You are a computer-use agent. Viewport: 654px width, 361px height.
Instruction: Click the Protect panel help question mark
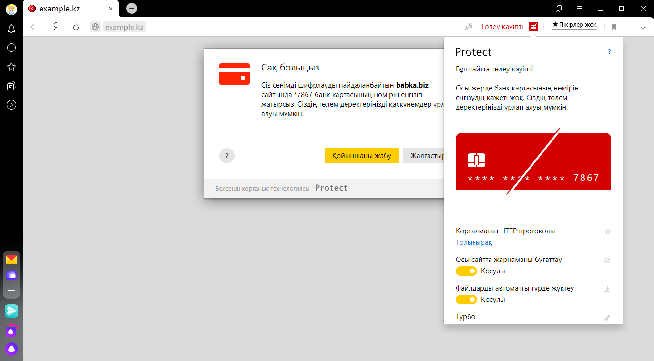tap(609, 52)
